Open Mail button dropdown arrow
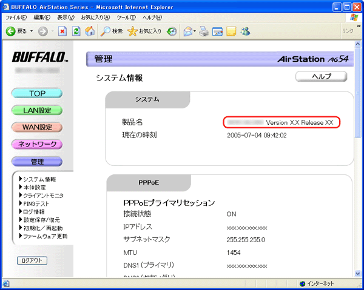Screen dimensions: 364x290 point(195,31)
